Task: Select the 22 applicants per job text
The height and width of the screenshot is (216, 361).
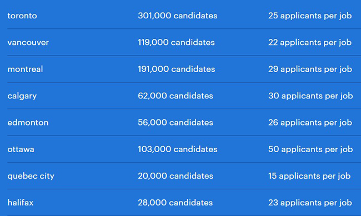Action: click(310, 43)
